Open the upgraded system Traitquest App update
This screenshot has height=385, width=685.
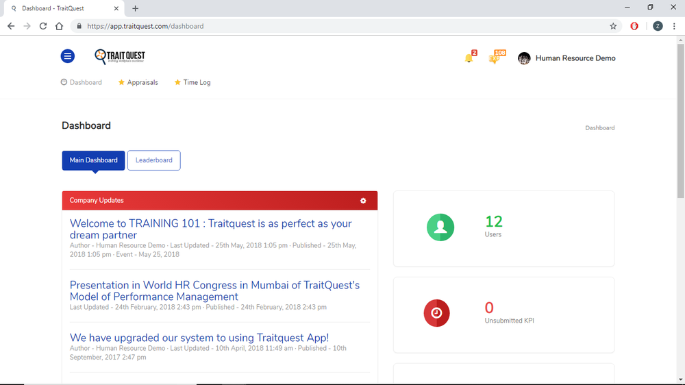199,338
